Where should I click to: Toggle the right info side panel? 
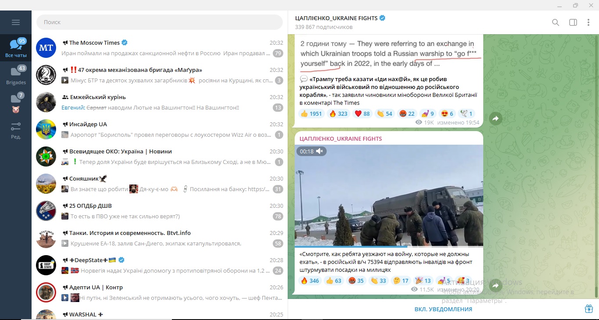tap(573, 22)
